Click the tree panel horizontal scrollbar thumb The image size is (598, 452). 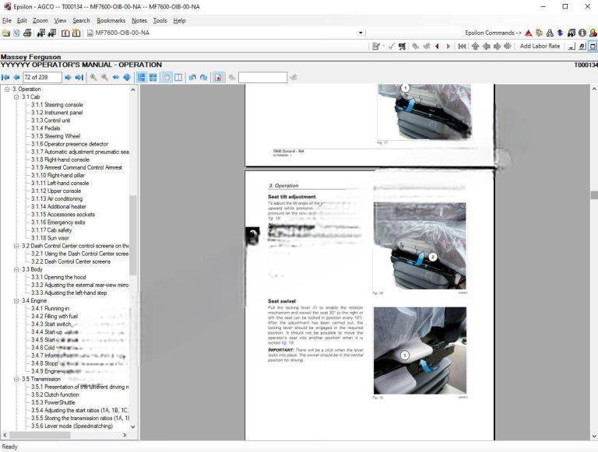(x=39, y=435)
